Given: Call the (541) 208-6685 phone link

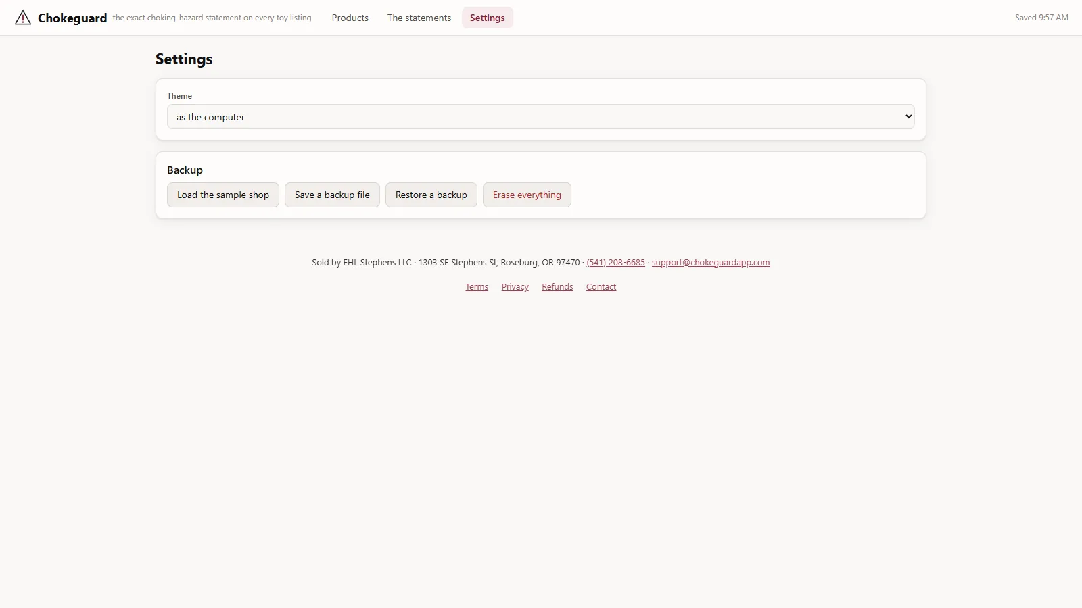Looking at the screenshot, I should 616,263.
